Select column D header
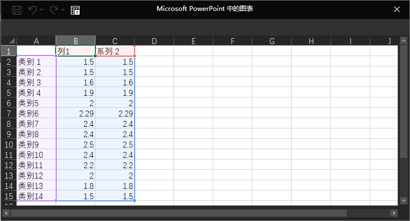Viewport: 410px width, 221px height. coord(154,41)
